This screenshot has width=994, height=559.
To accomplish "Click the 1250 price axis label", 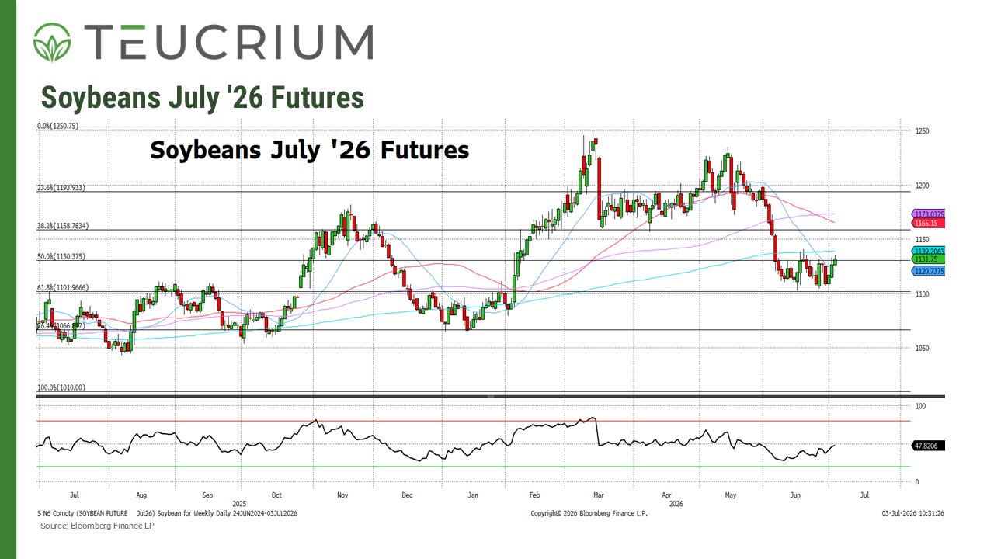I will click(920, 131).
